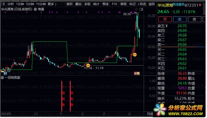The height and width of the screenshot is (118, 207).
Task: Click the 返回 back button
Action: 151,4
